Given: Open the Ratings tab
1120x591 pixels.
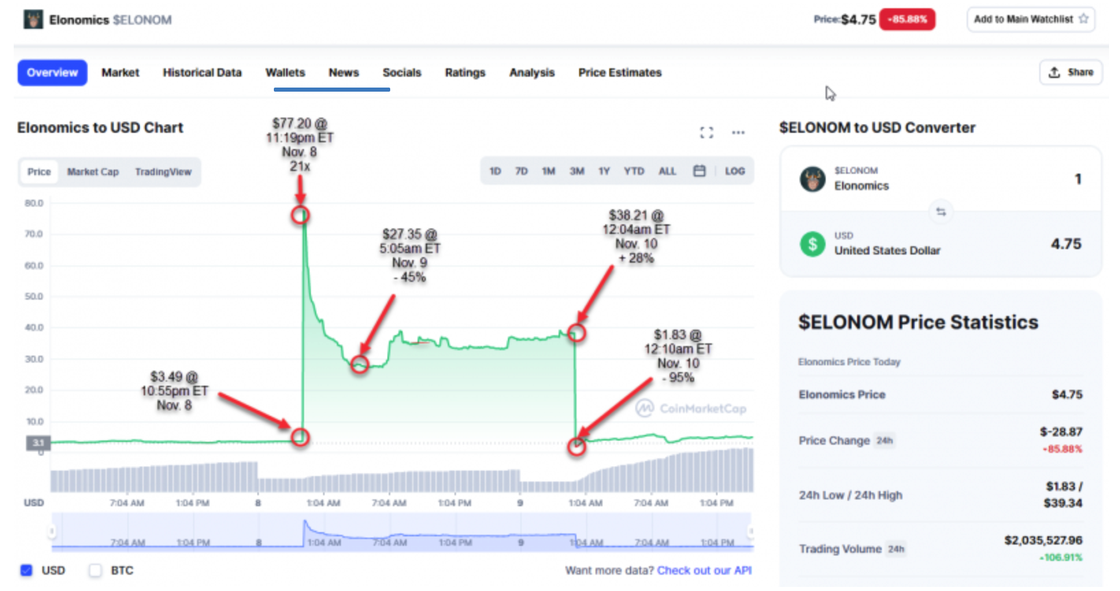Looking at the screenshot, I should (465, 73).
